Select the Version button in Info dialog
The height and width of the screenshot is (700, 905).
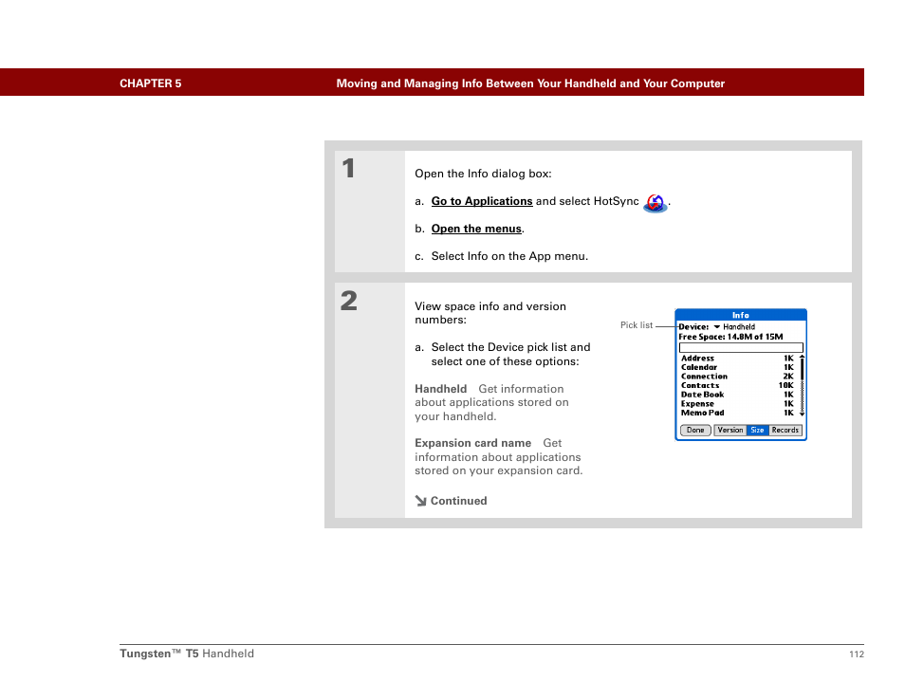point(730,430)
